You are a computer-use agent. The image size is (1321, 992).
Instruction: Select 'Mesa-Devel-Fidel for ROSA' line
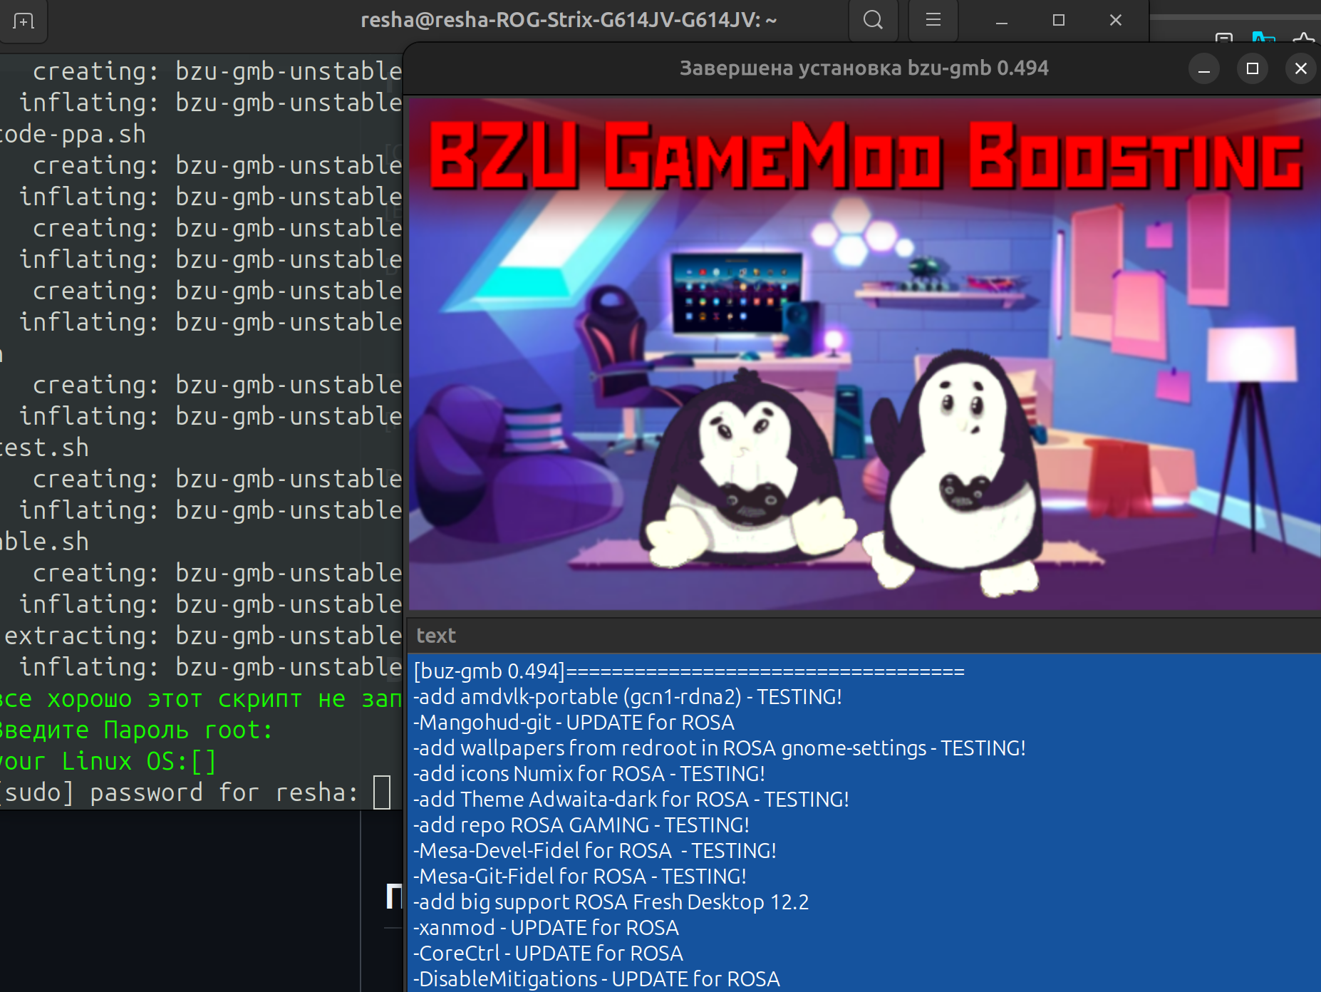864,851
